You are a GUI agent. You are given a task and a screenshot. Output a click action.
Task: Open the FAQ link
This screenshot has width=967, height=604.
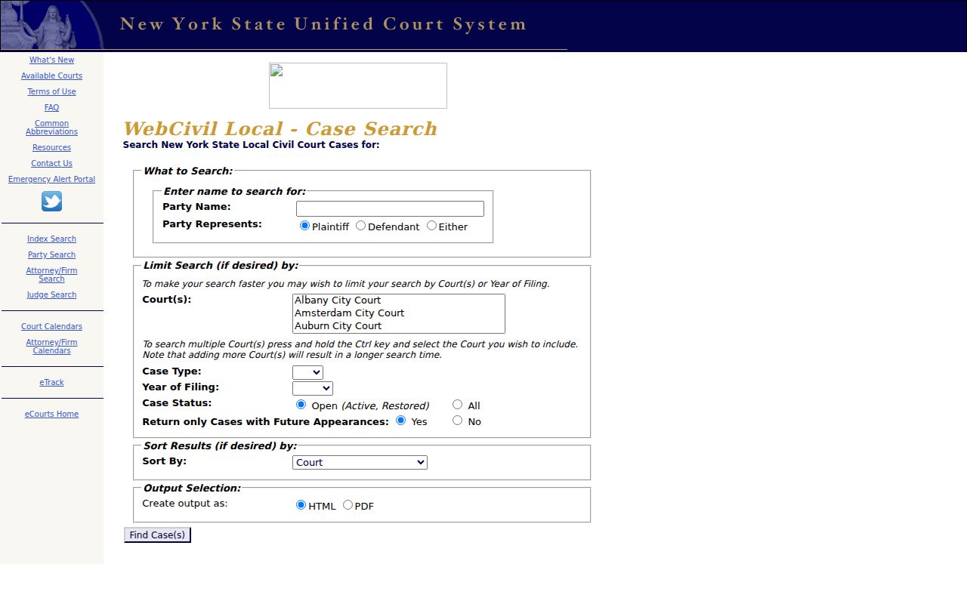click(x=51, y=108)
